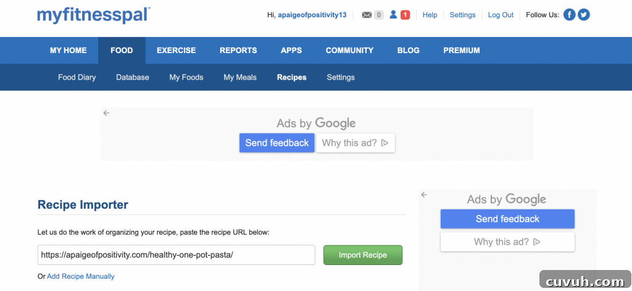Open the Database submenu item

tap(133, 77)
